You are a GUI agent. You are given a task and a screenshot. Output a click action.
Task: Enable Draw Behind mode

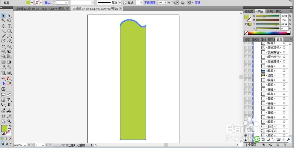(6, 143)
